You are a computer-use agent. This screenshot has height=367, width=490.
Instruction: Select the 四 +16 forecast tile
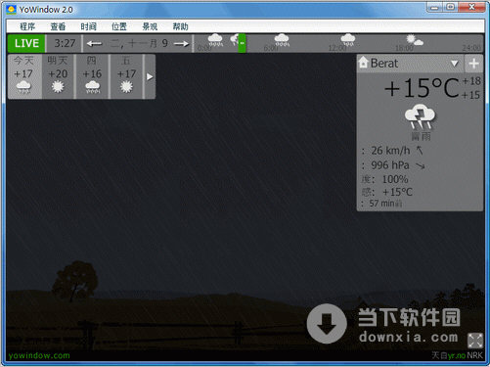pyautogui.click(x=92, y=76)
